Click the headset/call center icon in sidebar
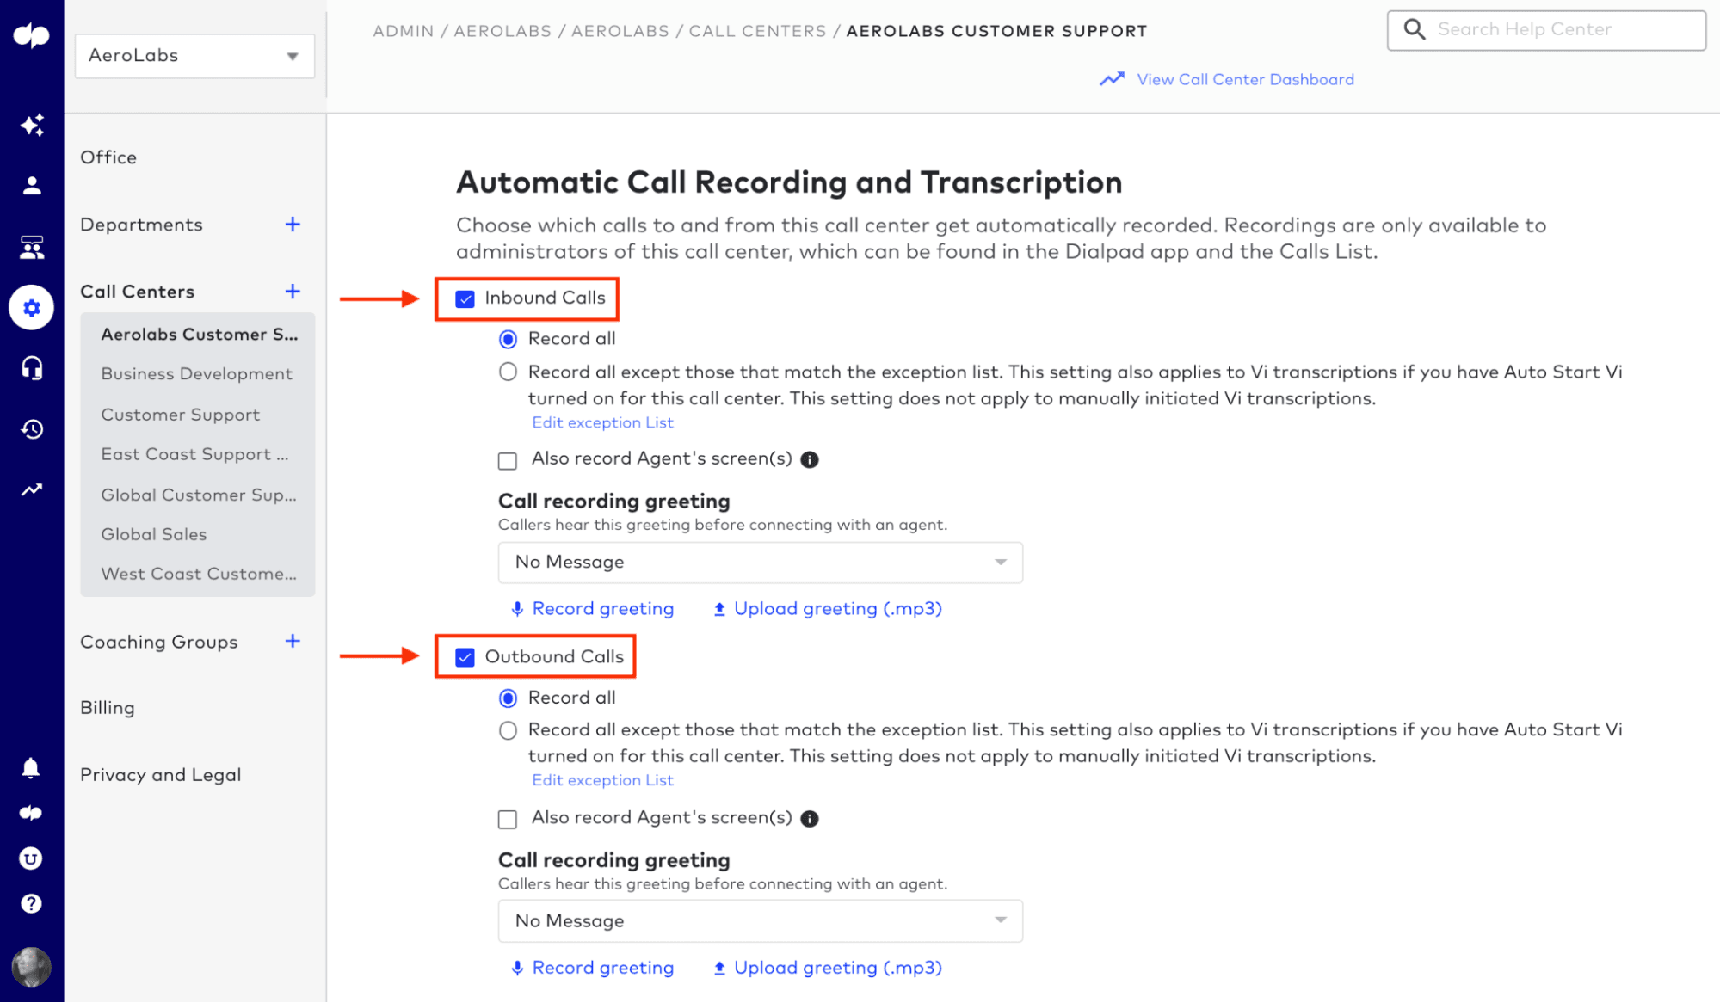The height and width of the screenshot is (1003, 1720). click(30, 368)
